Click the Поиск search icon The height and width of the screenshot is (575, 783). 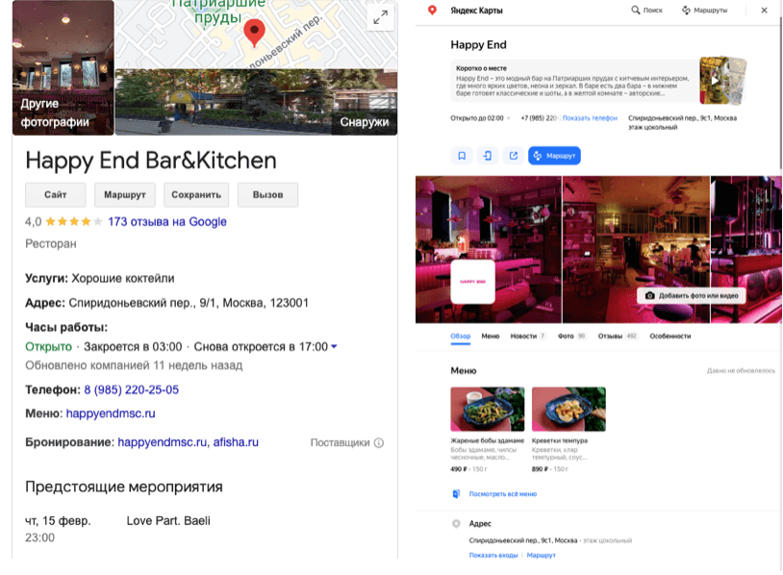636,10
